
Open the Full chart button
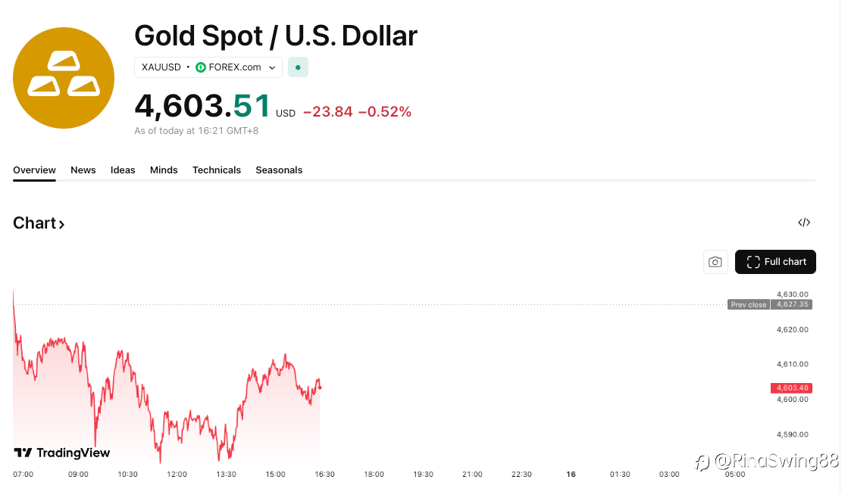[775, 262]
